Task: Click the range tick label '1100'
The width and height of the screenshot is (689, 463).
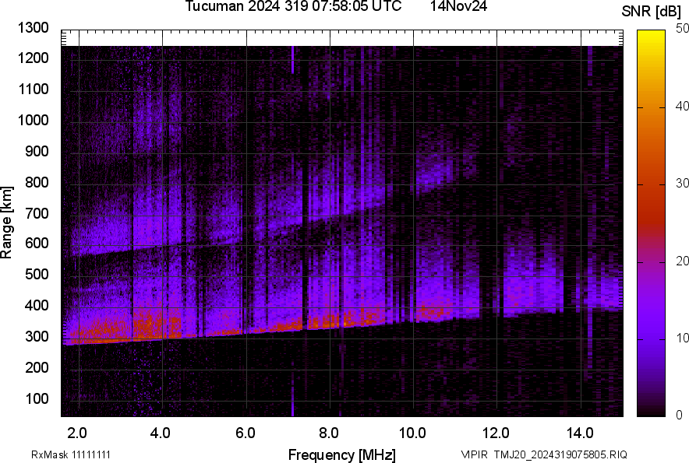Action: 33,89
